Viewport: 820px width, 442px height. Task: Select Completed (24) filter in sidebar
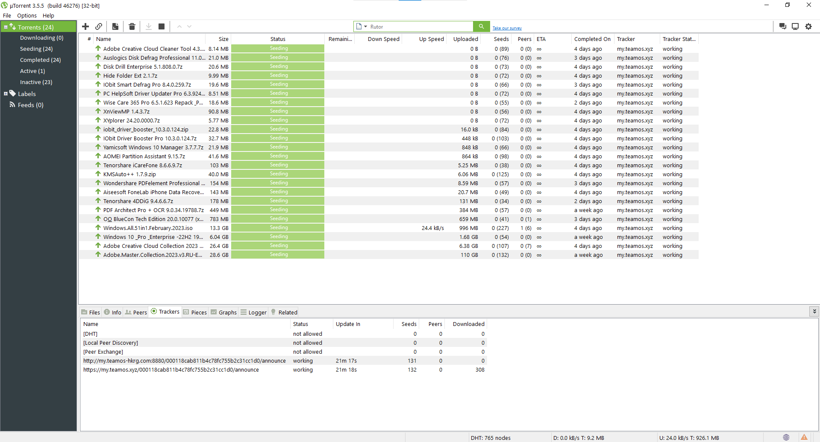40,60
